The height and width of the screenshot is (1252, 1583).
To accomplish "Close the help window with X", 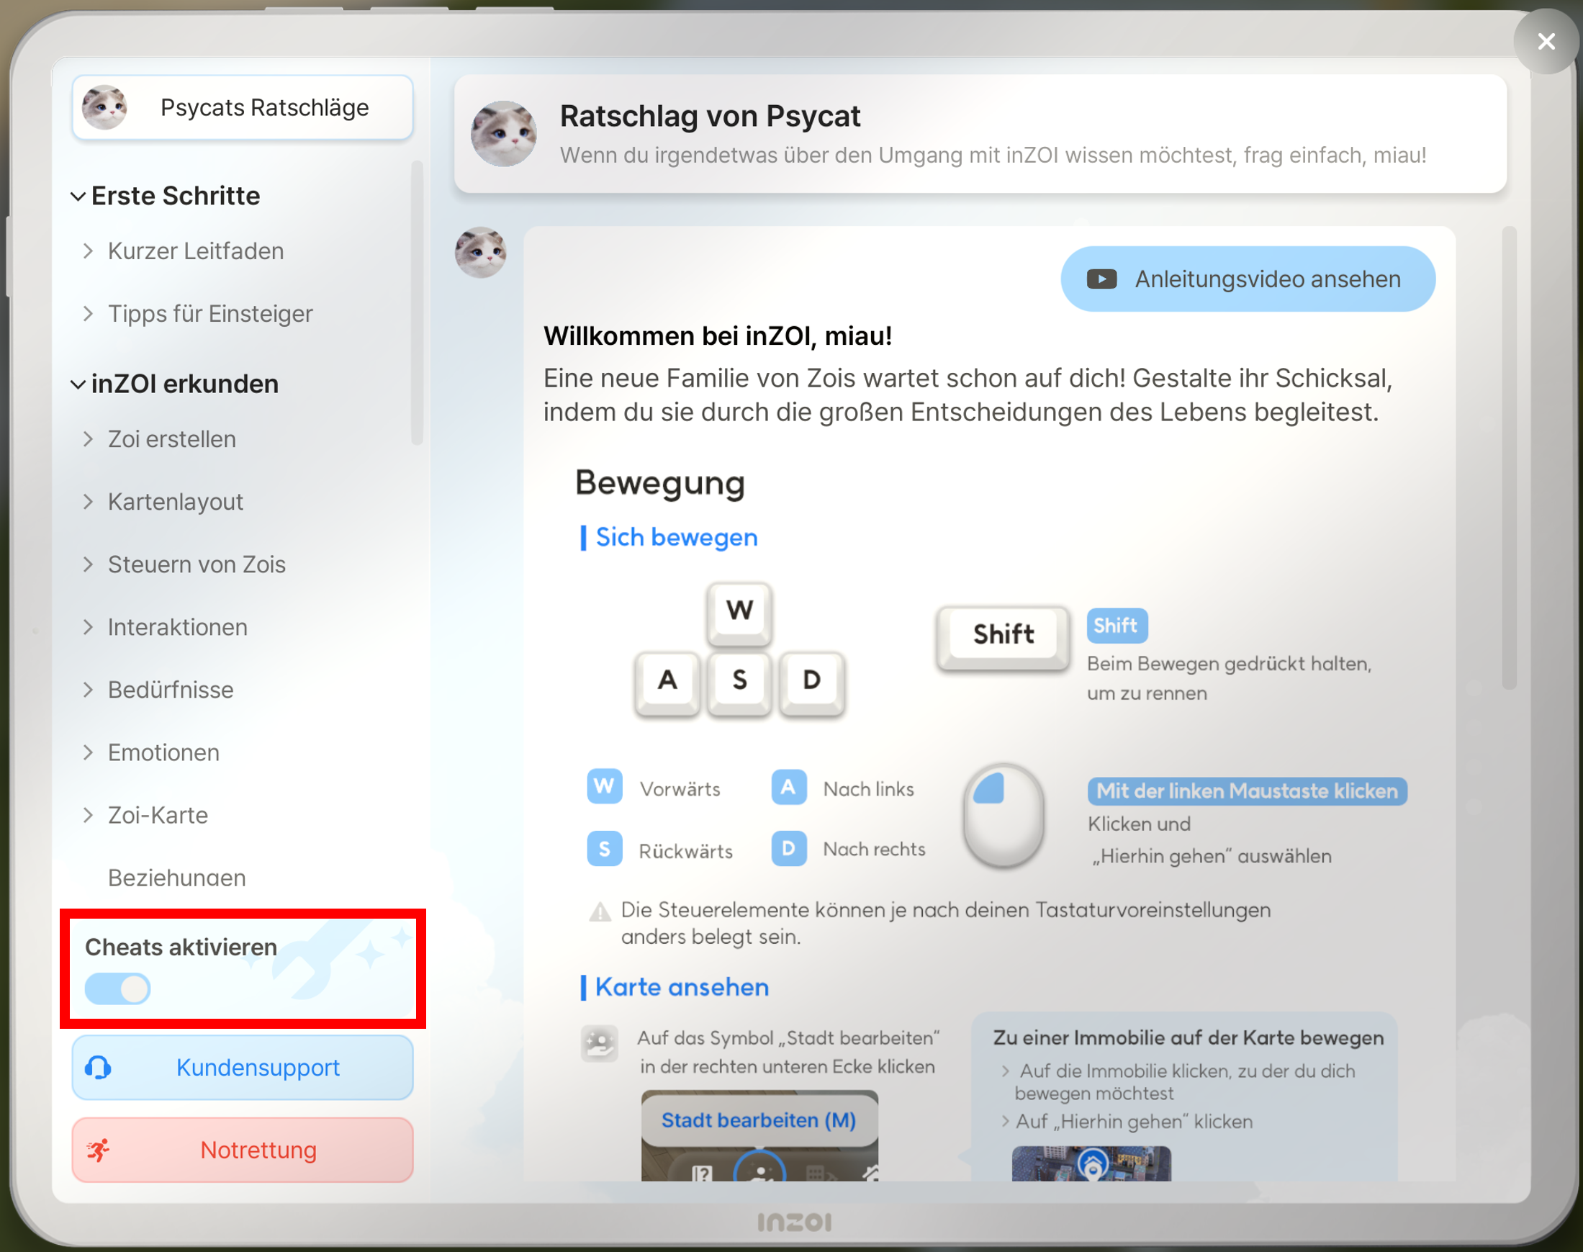I will [1546, 41].
